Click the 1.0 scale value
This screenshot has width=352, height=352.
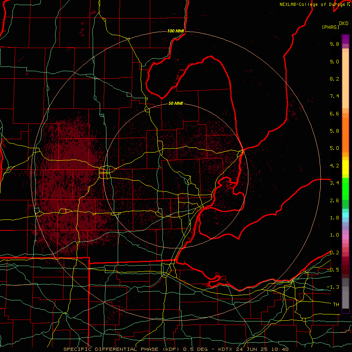pyautogui.click(x=334, y=235)
